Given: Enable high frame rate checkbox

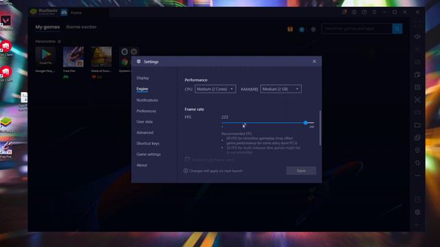Looking at the screenshot, I should pos(187,160).
